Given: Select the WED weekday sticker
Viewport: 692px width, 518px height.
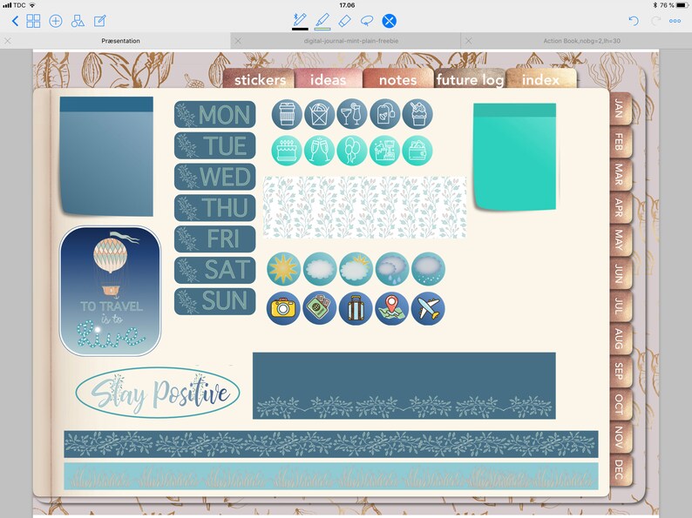Looking at the screenshot, I should coord(215,177).
